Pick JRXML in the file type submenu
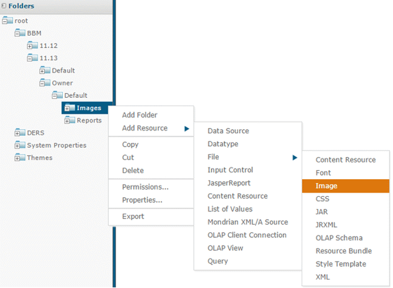 point(327,225)
